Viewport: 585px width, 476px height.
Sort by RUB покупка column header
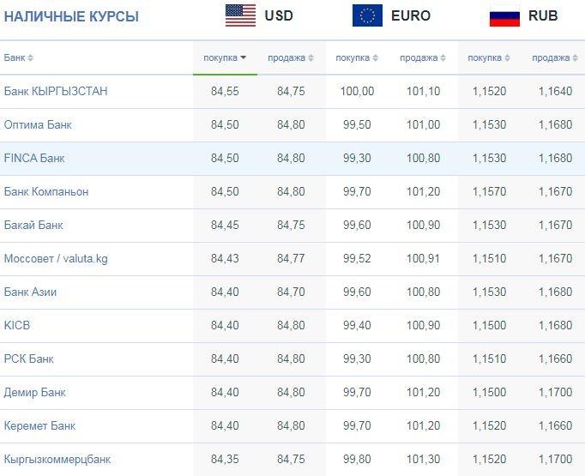[489, 57]
